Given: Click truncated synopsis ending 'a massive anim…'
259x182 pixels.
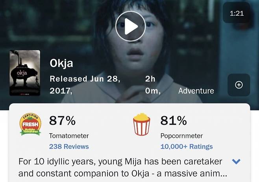Looking at the screenshot, I should coord(123,173).
